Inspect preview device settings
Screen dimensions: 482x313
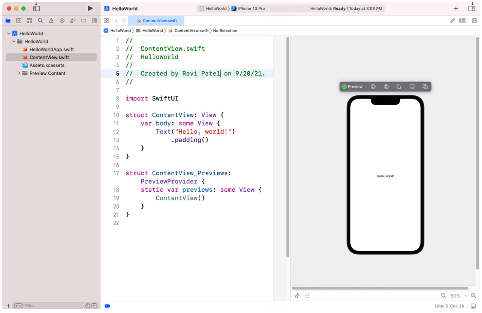(412, 87)
